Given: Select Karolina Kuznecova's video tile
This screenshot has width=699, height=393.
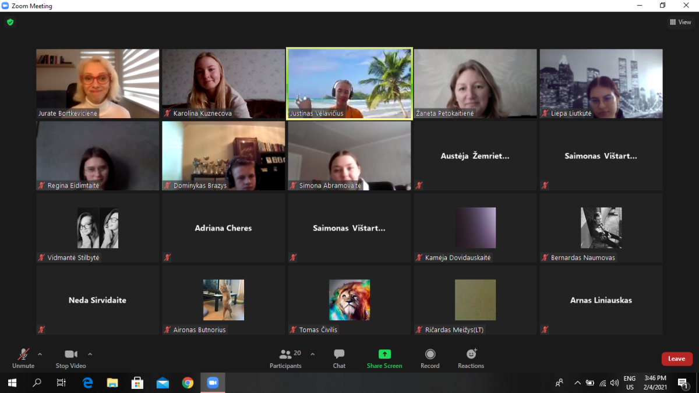Looking at the screenshot, I should click(x=224, y=83).
